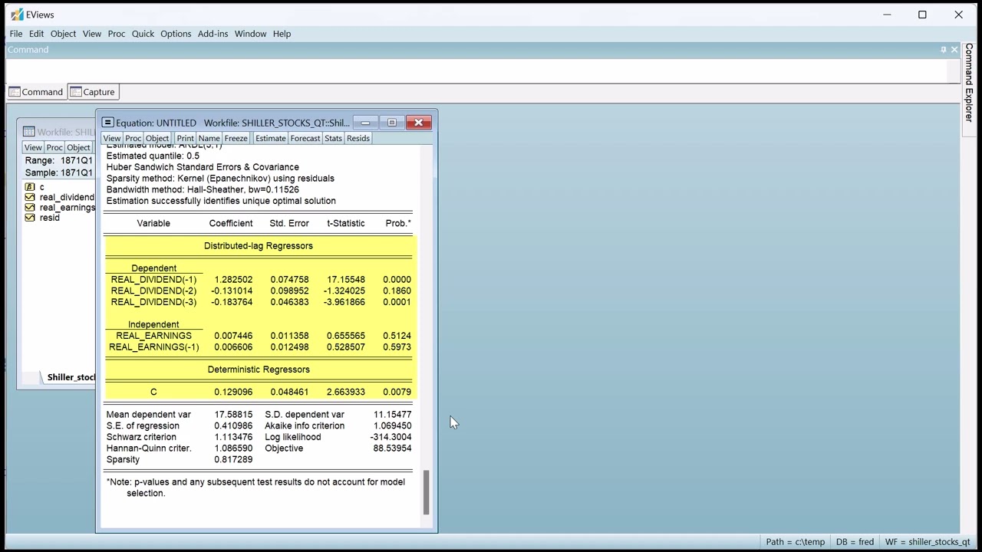Minimize the main EViews window
The width and height of the screenshot is (982, 552).
coord(887,15)
